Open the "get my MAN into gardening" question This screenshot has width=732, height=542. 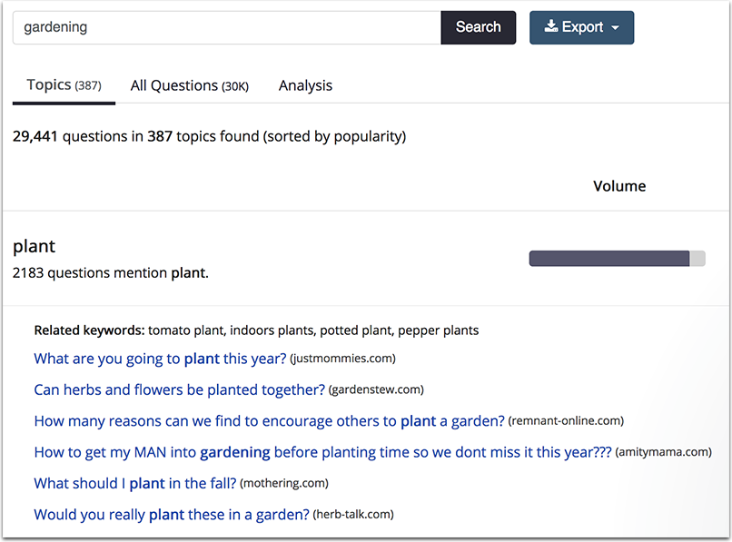point(322,452)
